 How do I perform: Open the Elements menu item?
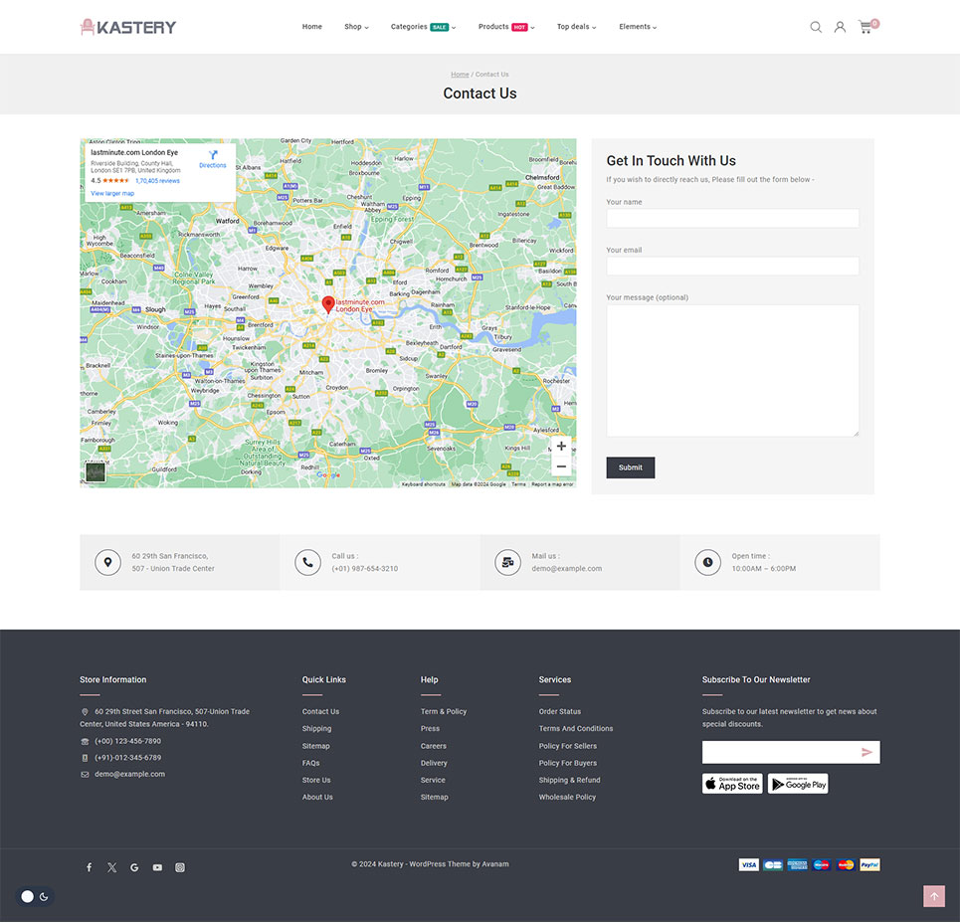[638, 27]
